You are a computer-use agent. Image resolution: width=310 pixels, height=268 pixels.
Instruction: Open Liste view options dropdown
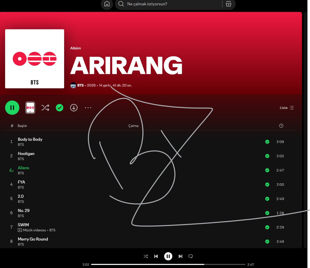tap(287, 108)
